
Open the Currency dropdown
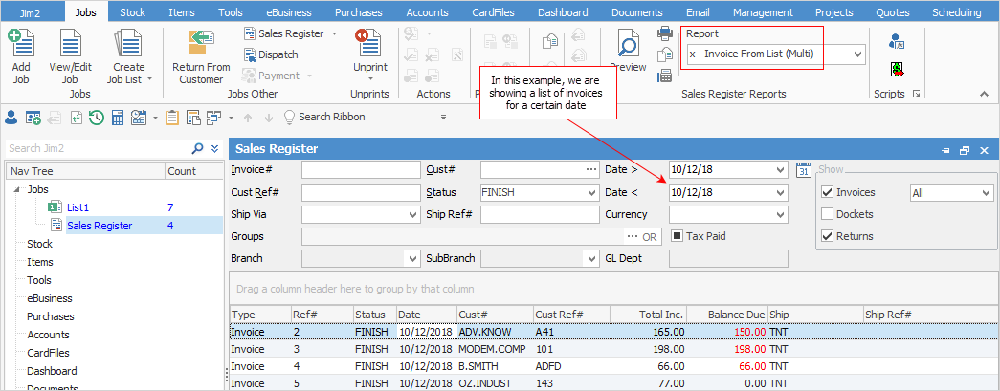[x=781, y=214]
